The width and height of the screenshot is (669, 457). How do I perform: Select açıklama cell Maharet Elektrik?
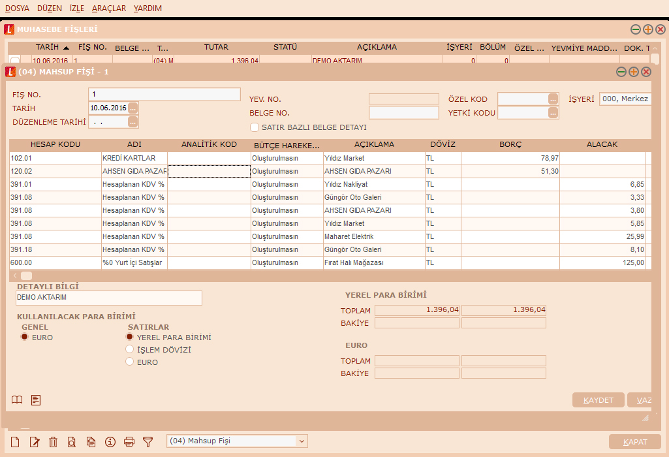pyautogui.click(x=374, y=236)
